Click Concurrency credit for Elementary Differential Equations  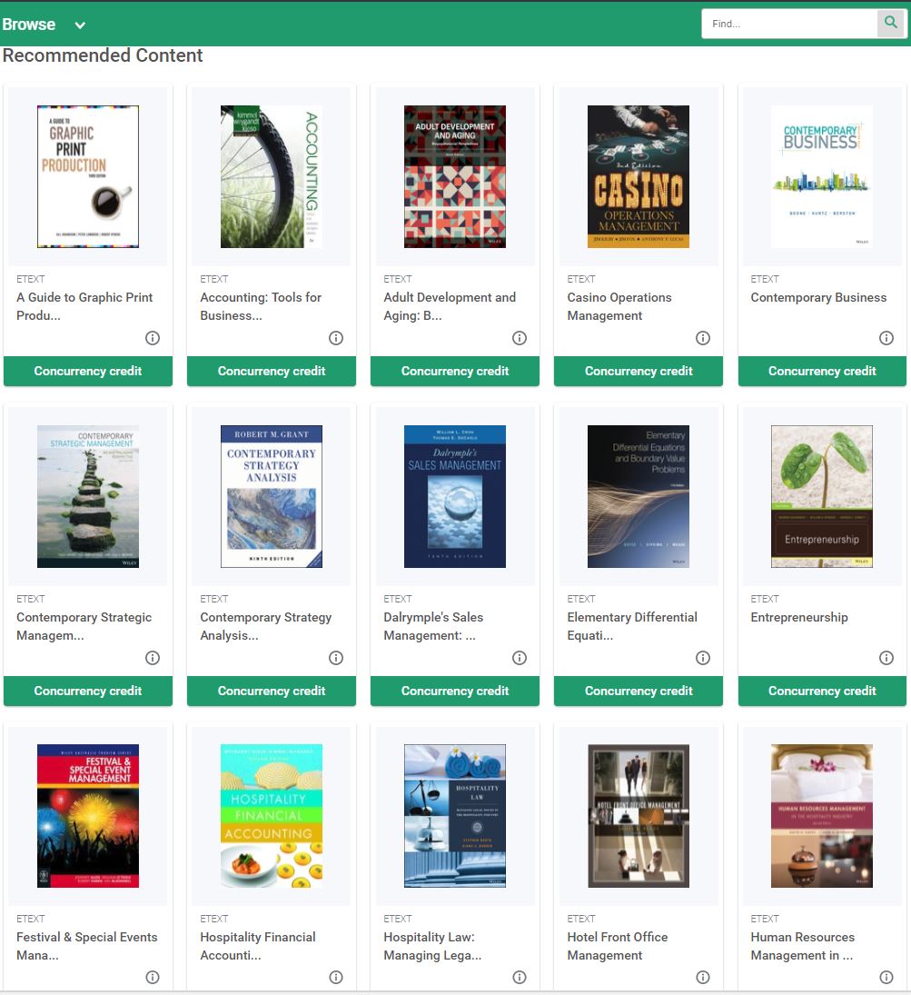(639, 691)
